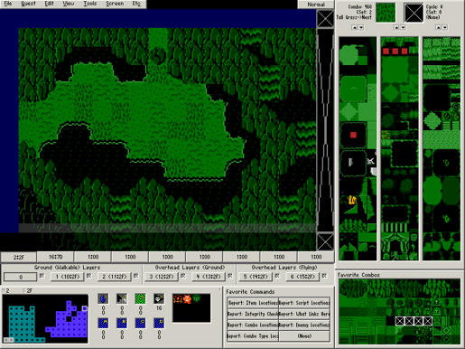The image size is (465, 349).
Task: Click the screen item icon (blue item)
Action: click(x=103, y=298)
